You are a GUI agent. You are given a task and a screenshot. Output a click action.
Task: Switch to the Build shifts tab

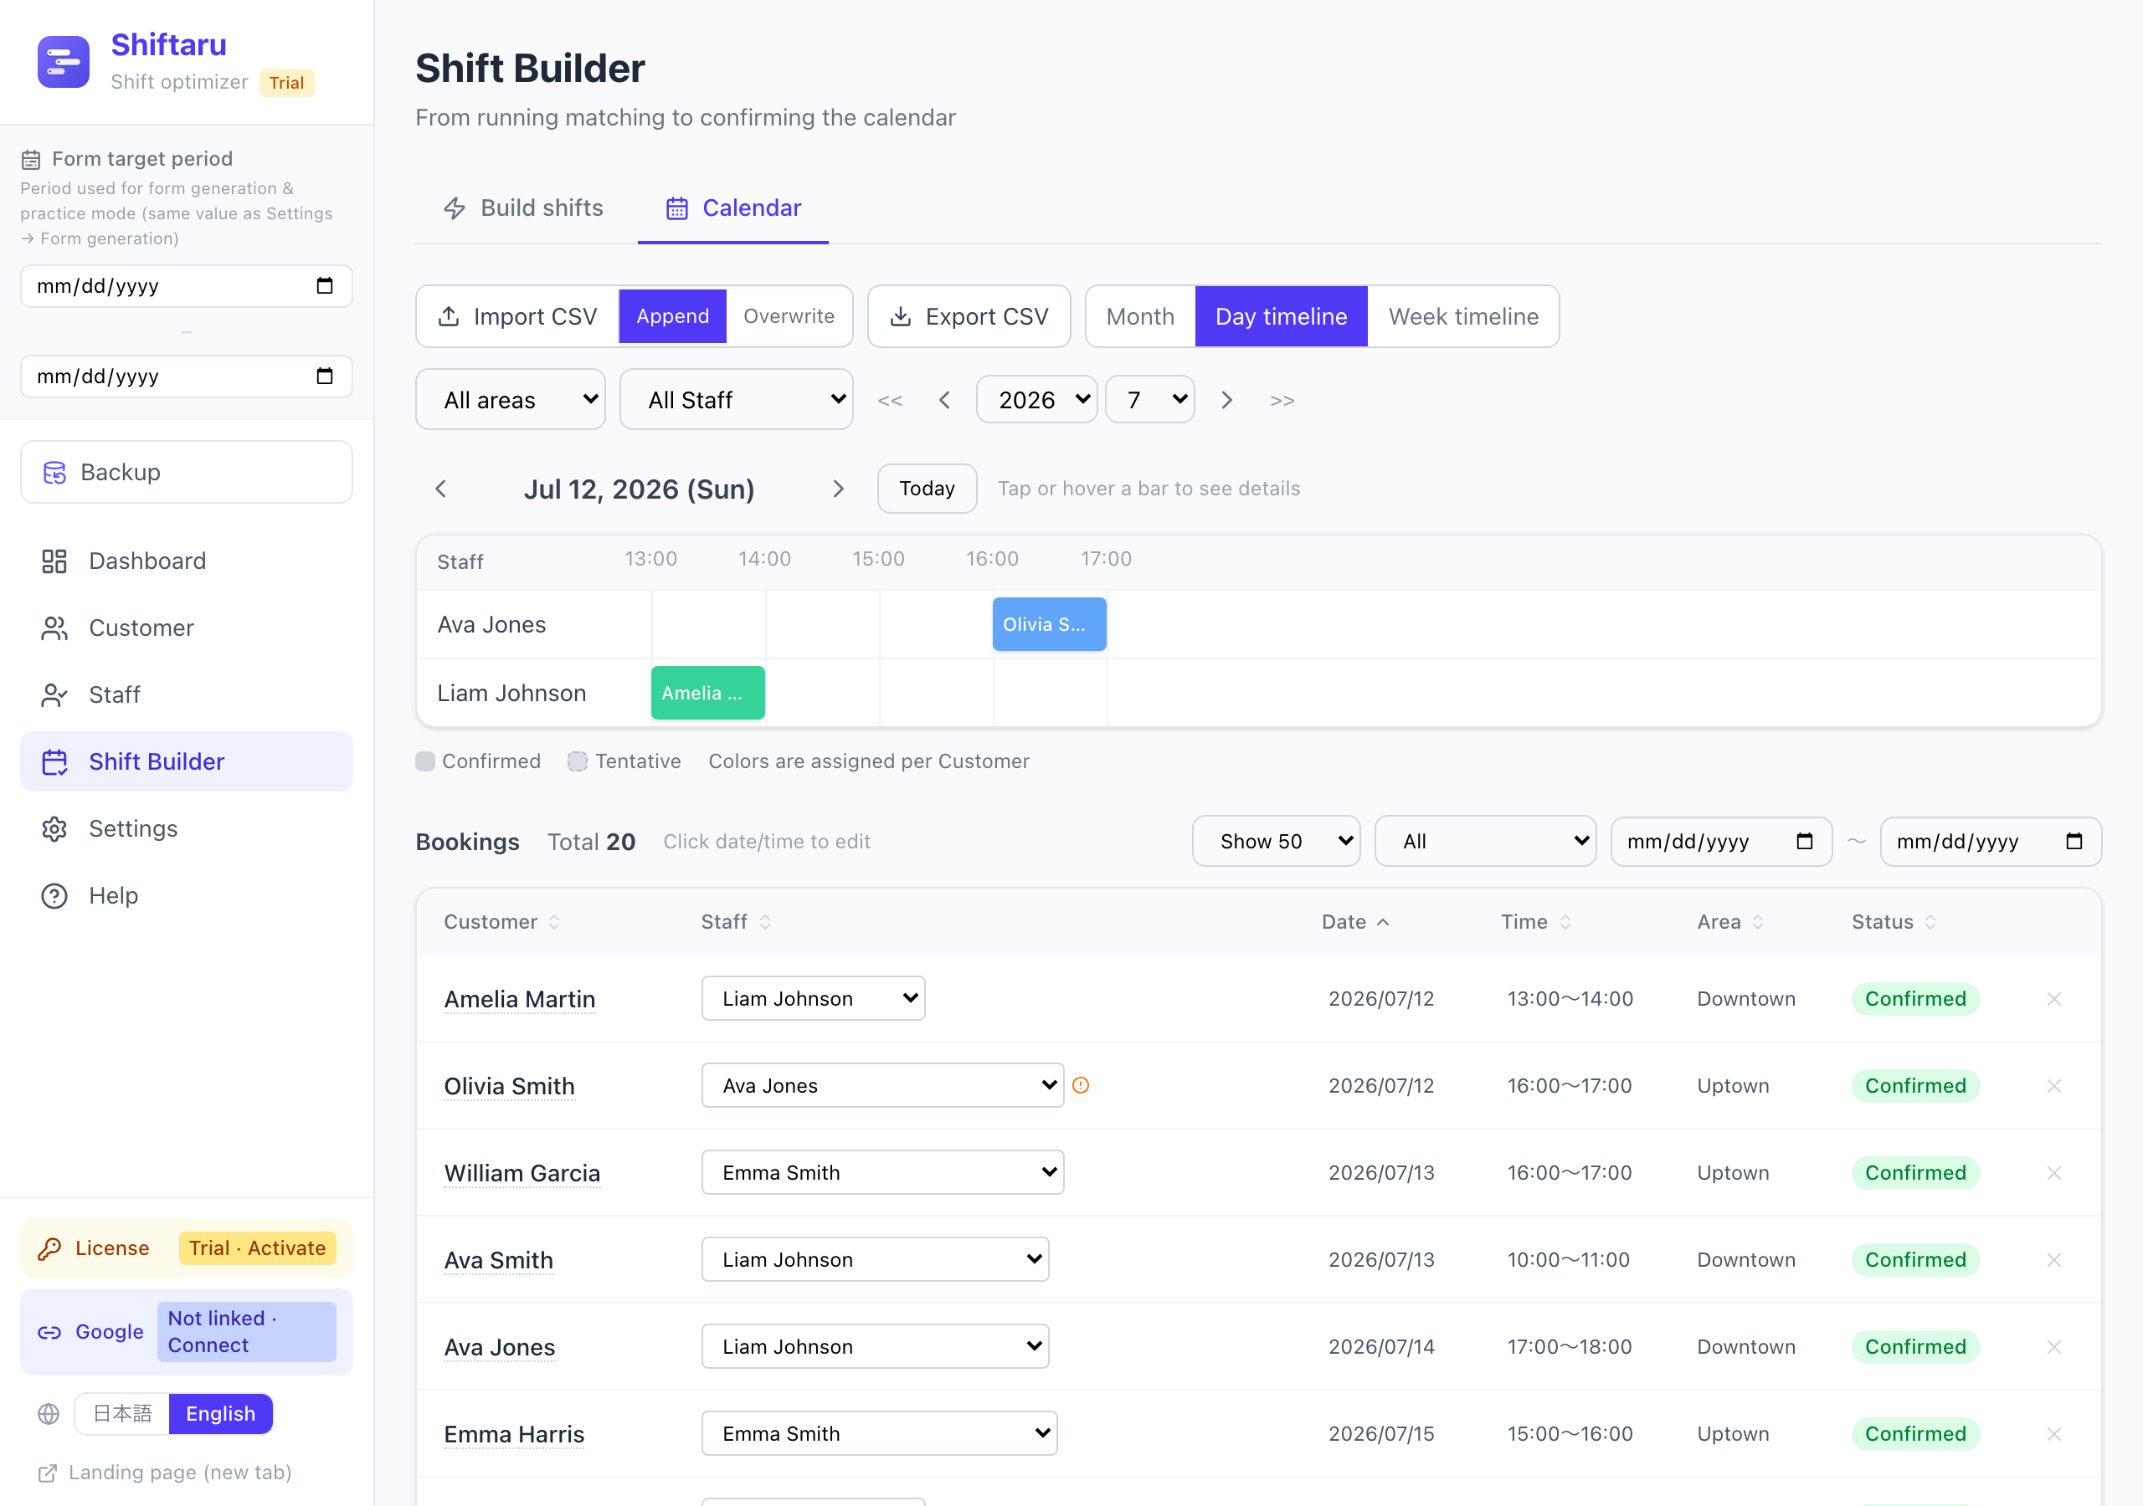coord(524,207)
